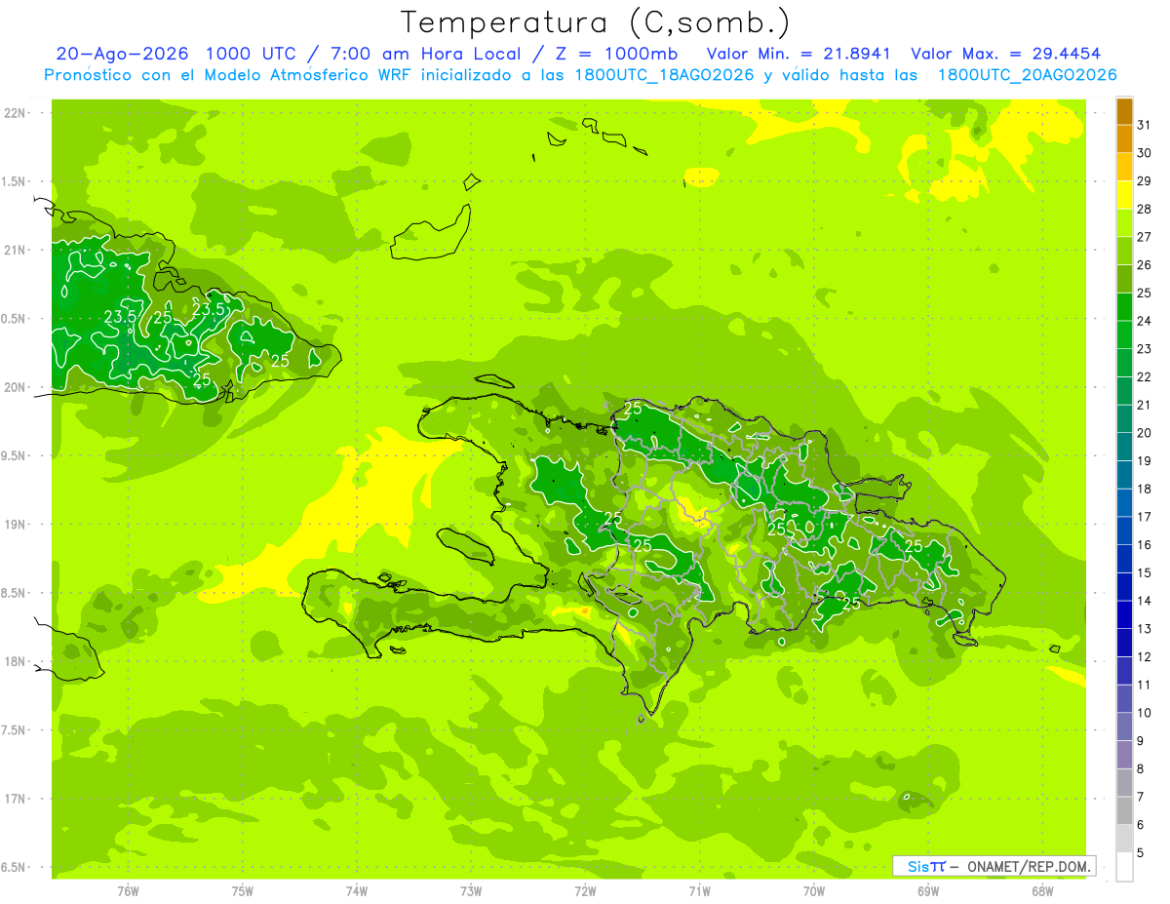Click the purple legend swatch between 9 and 10

point(1124,727)
